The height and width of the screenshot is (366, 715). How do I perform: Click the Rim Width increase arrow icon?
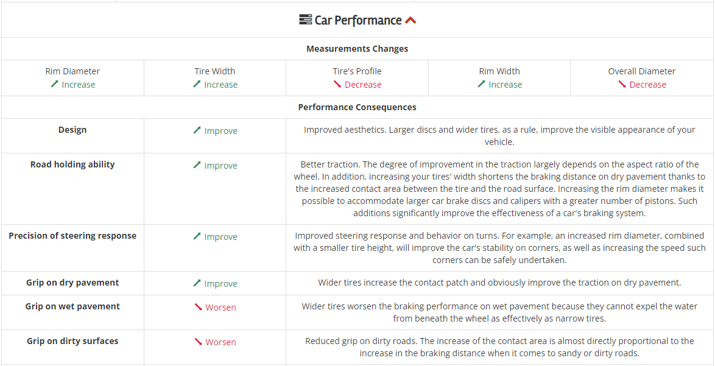[481, 84]
